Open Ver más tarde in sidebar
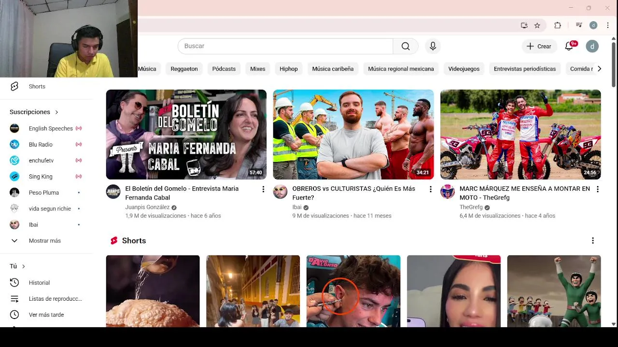The width and height of the screenshot is (618, 347). [46, 315]
